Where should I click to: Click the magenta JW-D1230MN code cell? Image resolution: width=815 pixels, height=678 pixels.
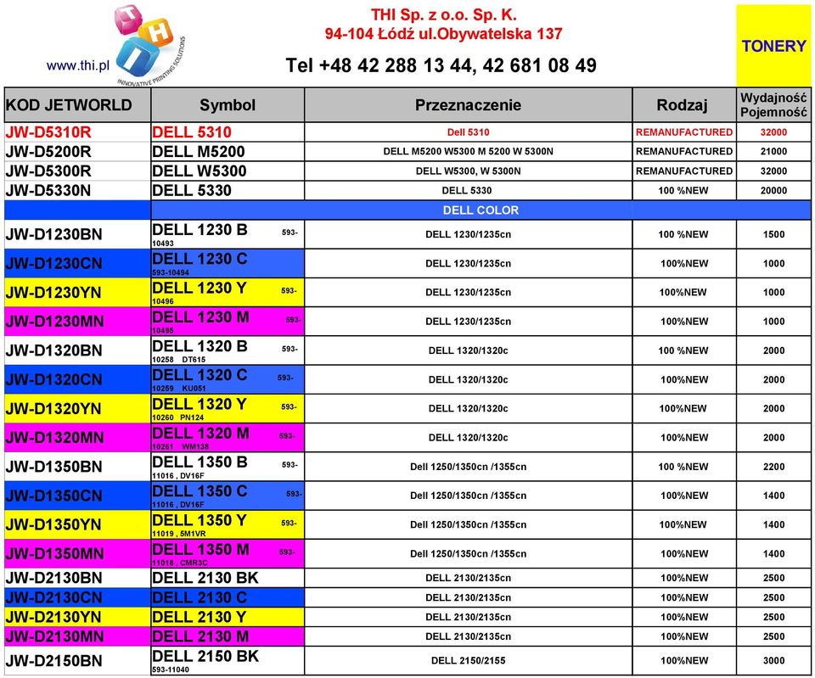pyautogui.click(x=77, y=322)
